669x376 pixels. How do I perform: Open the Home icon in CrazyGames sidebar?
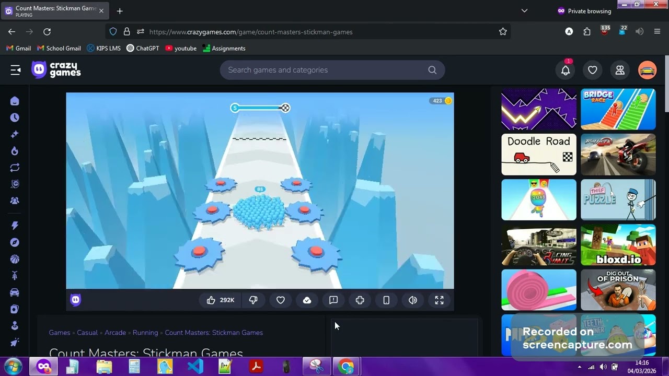(x=15, y=101)
